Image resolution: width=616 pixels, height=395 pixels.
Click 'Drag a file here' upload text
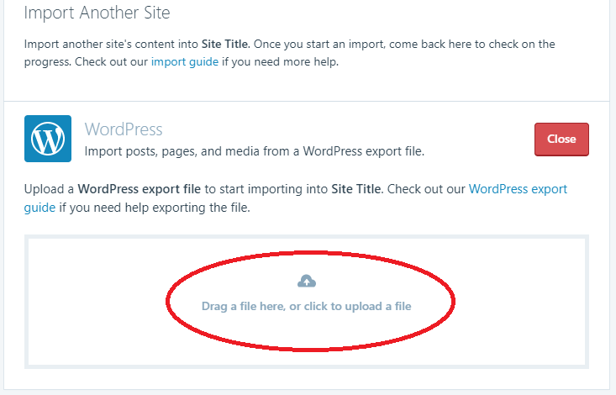[x=307, y=306]
